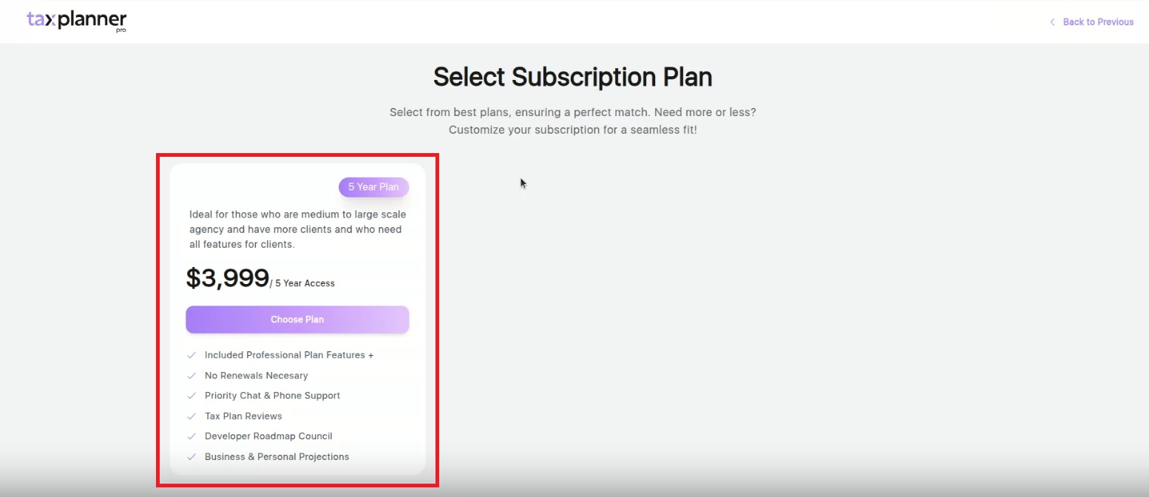Click the Priority Chat & Phone Support text

pos(272,396)
